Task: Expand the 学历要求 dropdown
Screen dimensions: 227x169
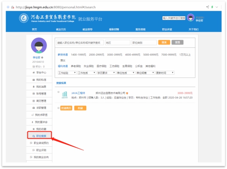Action: [106, 73]
